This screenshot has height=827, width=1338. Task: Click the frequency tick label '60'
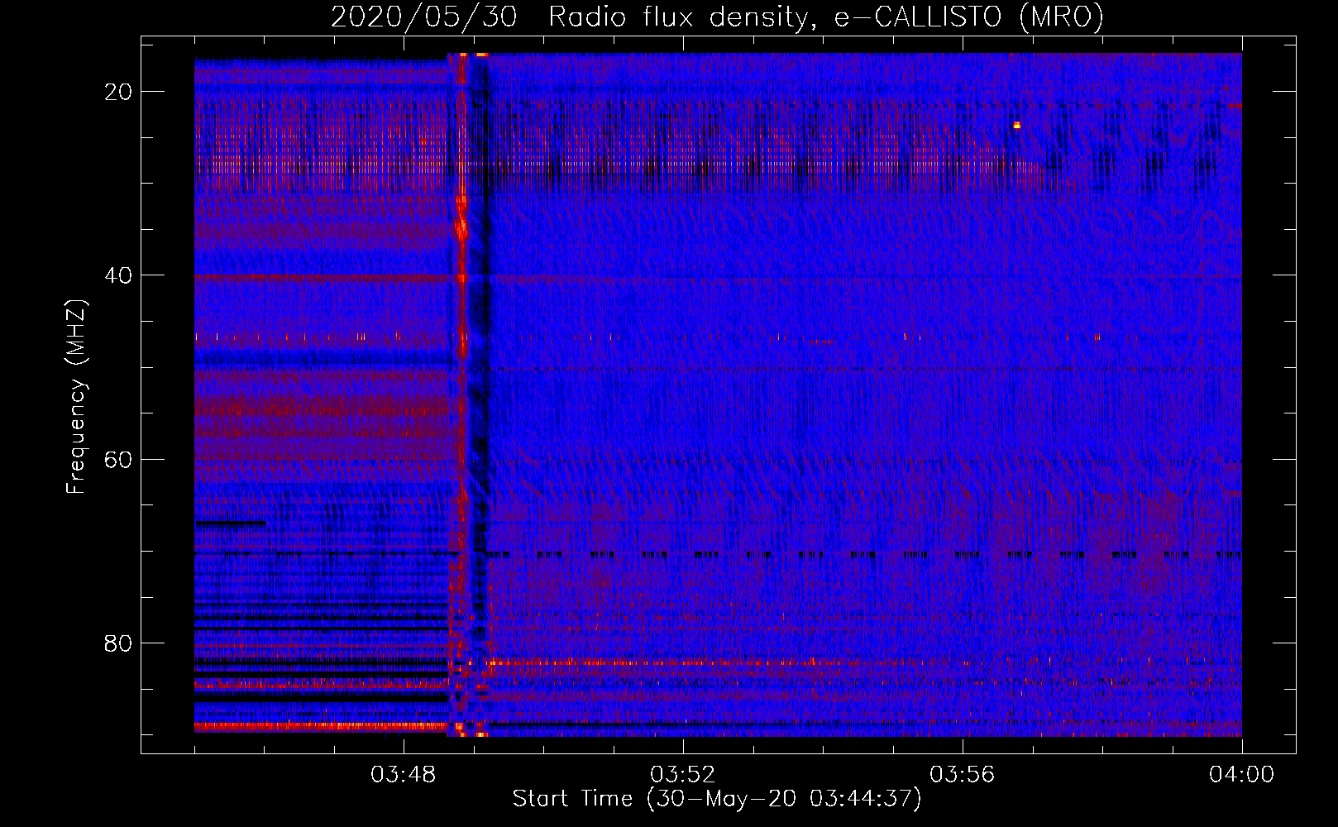(119, 459)
